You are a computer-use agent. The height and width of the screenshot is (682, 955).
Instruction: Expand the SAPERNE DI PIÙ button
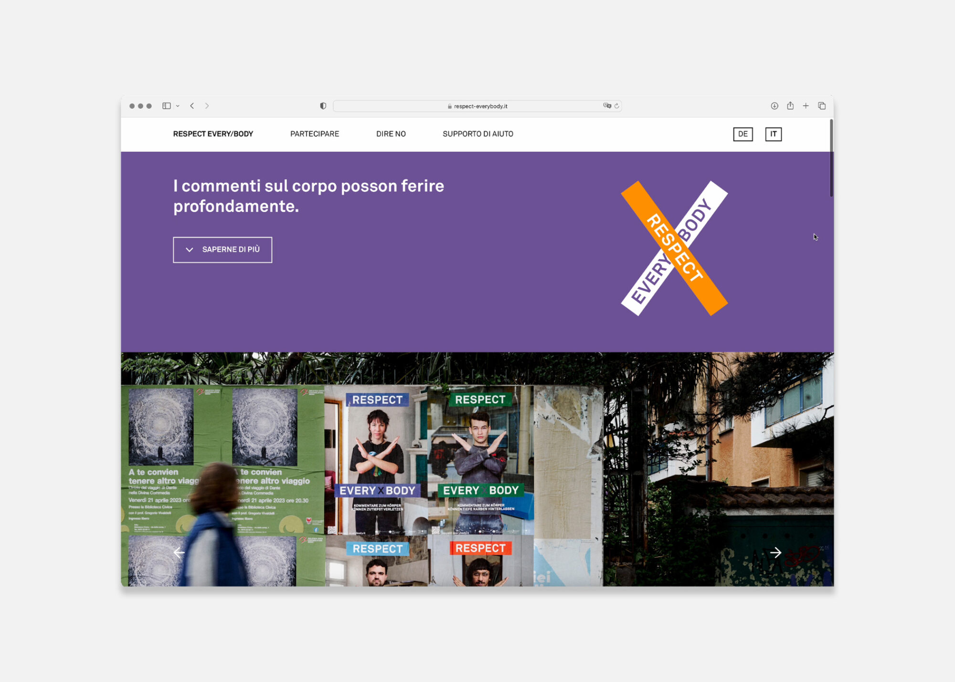223,250
